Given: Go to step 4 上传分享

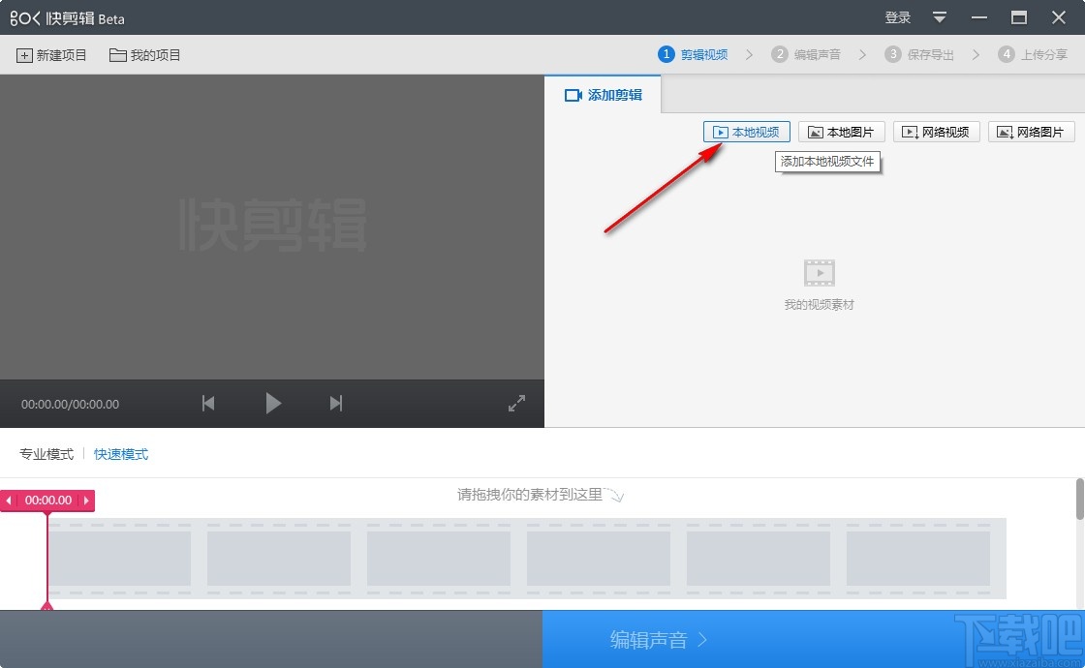Looking at the screenshot, I should (x=1033, y=54).
